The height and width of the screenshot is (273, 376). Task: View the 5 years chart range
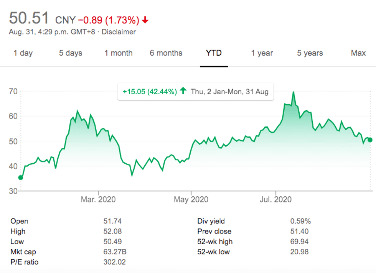pos(310,53)
